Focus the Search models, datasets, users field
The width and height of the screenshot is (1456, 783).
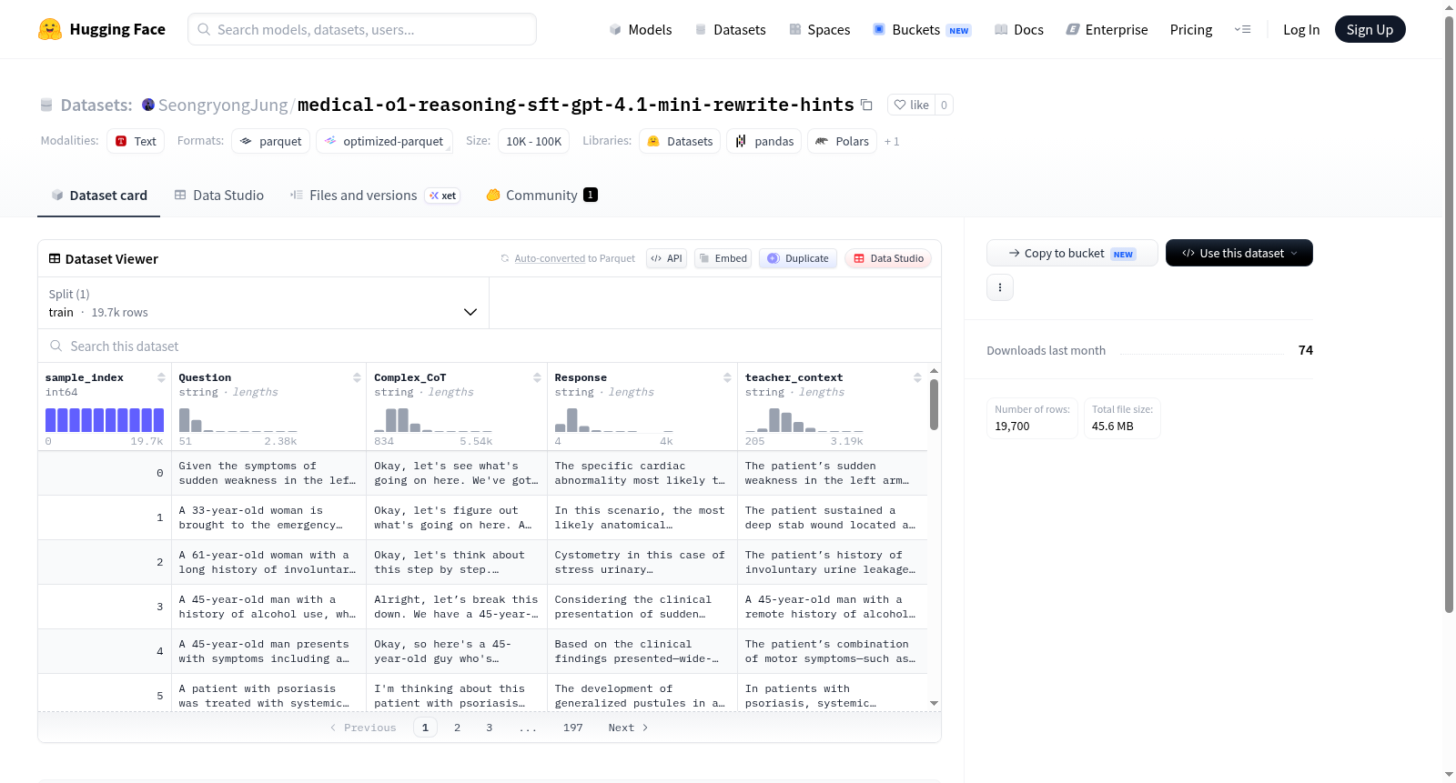point(362,29)
